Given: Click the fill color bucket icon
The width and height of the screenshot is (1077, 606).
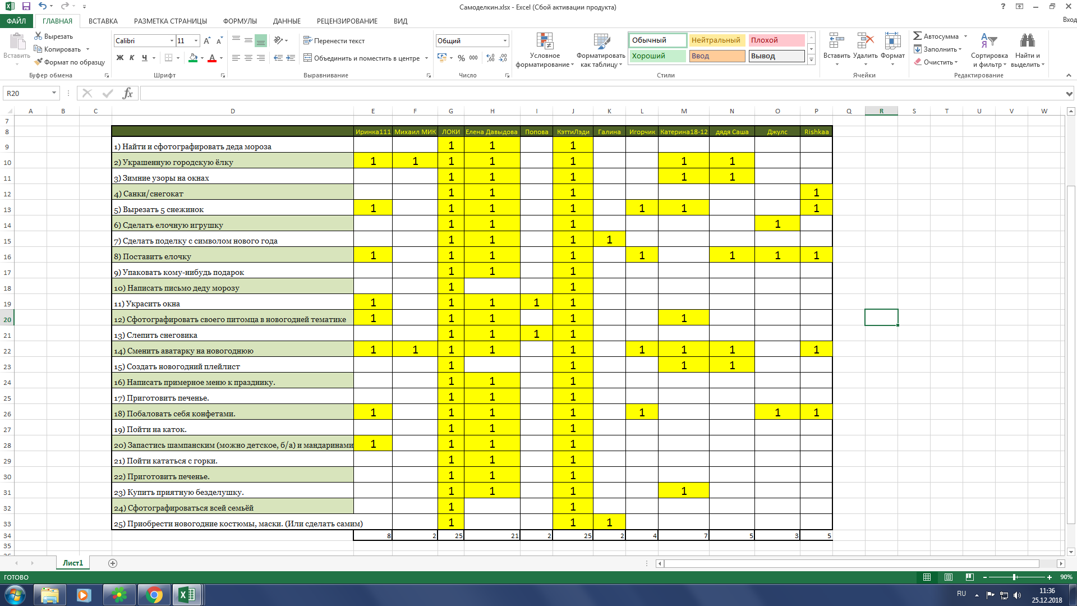Looking at the screenshot, I should click(x=193, y=58).
